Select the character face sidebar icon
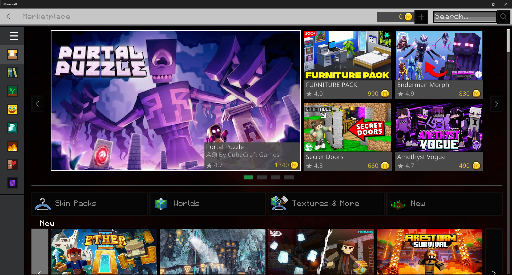The width and height of the screenshot is (512, 275). [x=12, y=54]
